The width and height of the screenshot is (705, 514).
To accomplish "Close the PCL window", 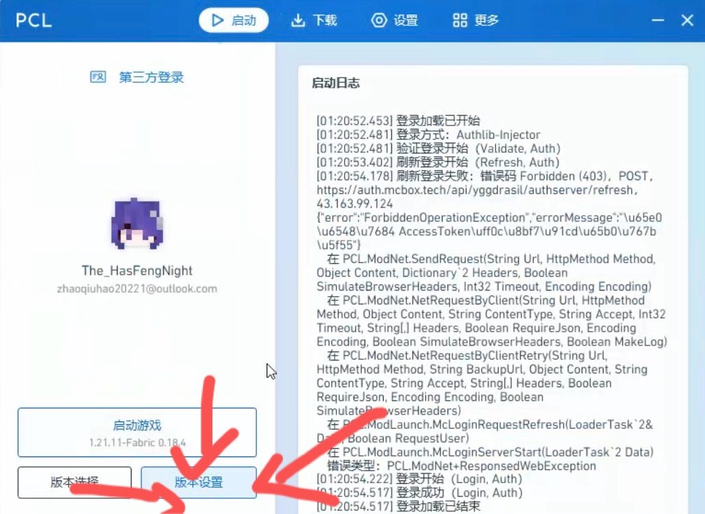I will [x=687, y=21].
